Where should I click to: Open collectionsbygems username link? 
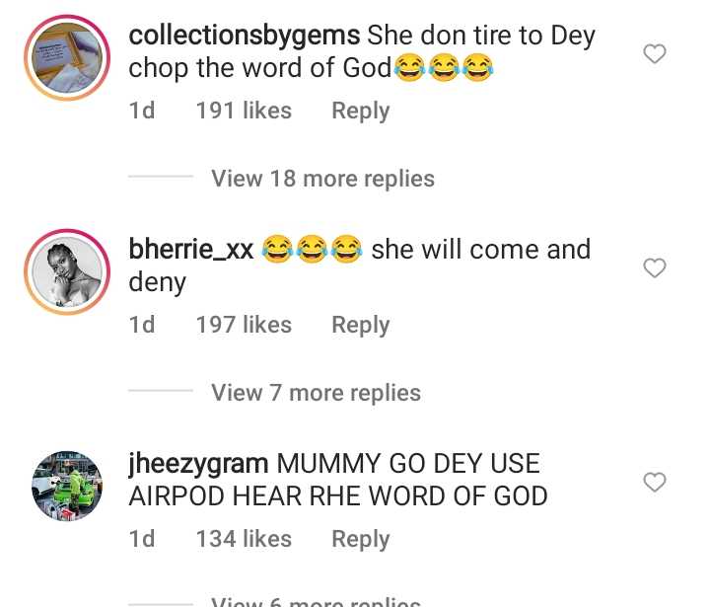[244, 37]
